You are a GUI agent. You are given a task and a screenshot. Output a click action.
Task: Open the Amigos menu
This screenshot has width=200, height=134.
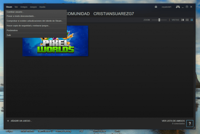24,7
